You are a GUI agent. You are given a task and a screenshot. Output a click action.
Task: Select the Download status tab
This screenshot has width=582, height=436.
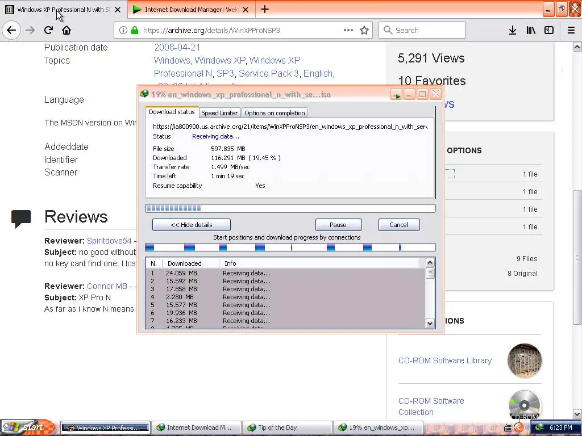pyautogui.click(x=172, y=112)
